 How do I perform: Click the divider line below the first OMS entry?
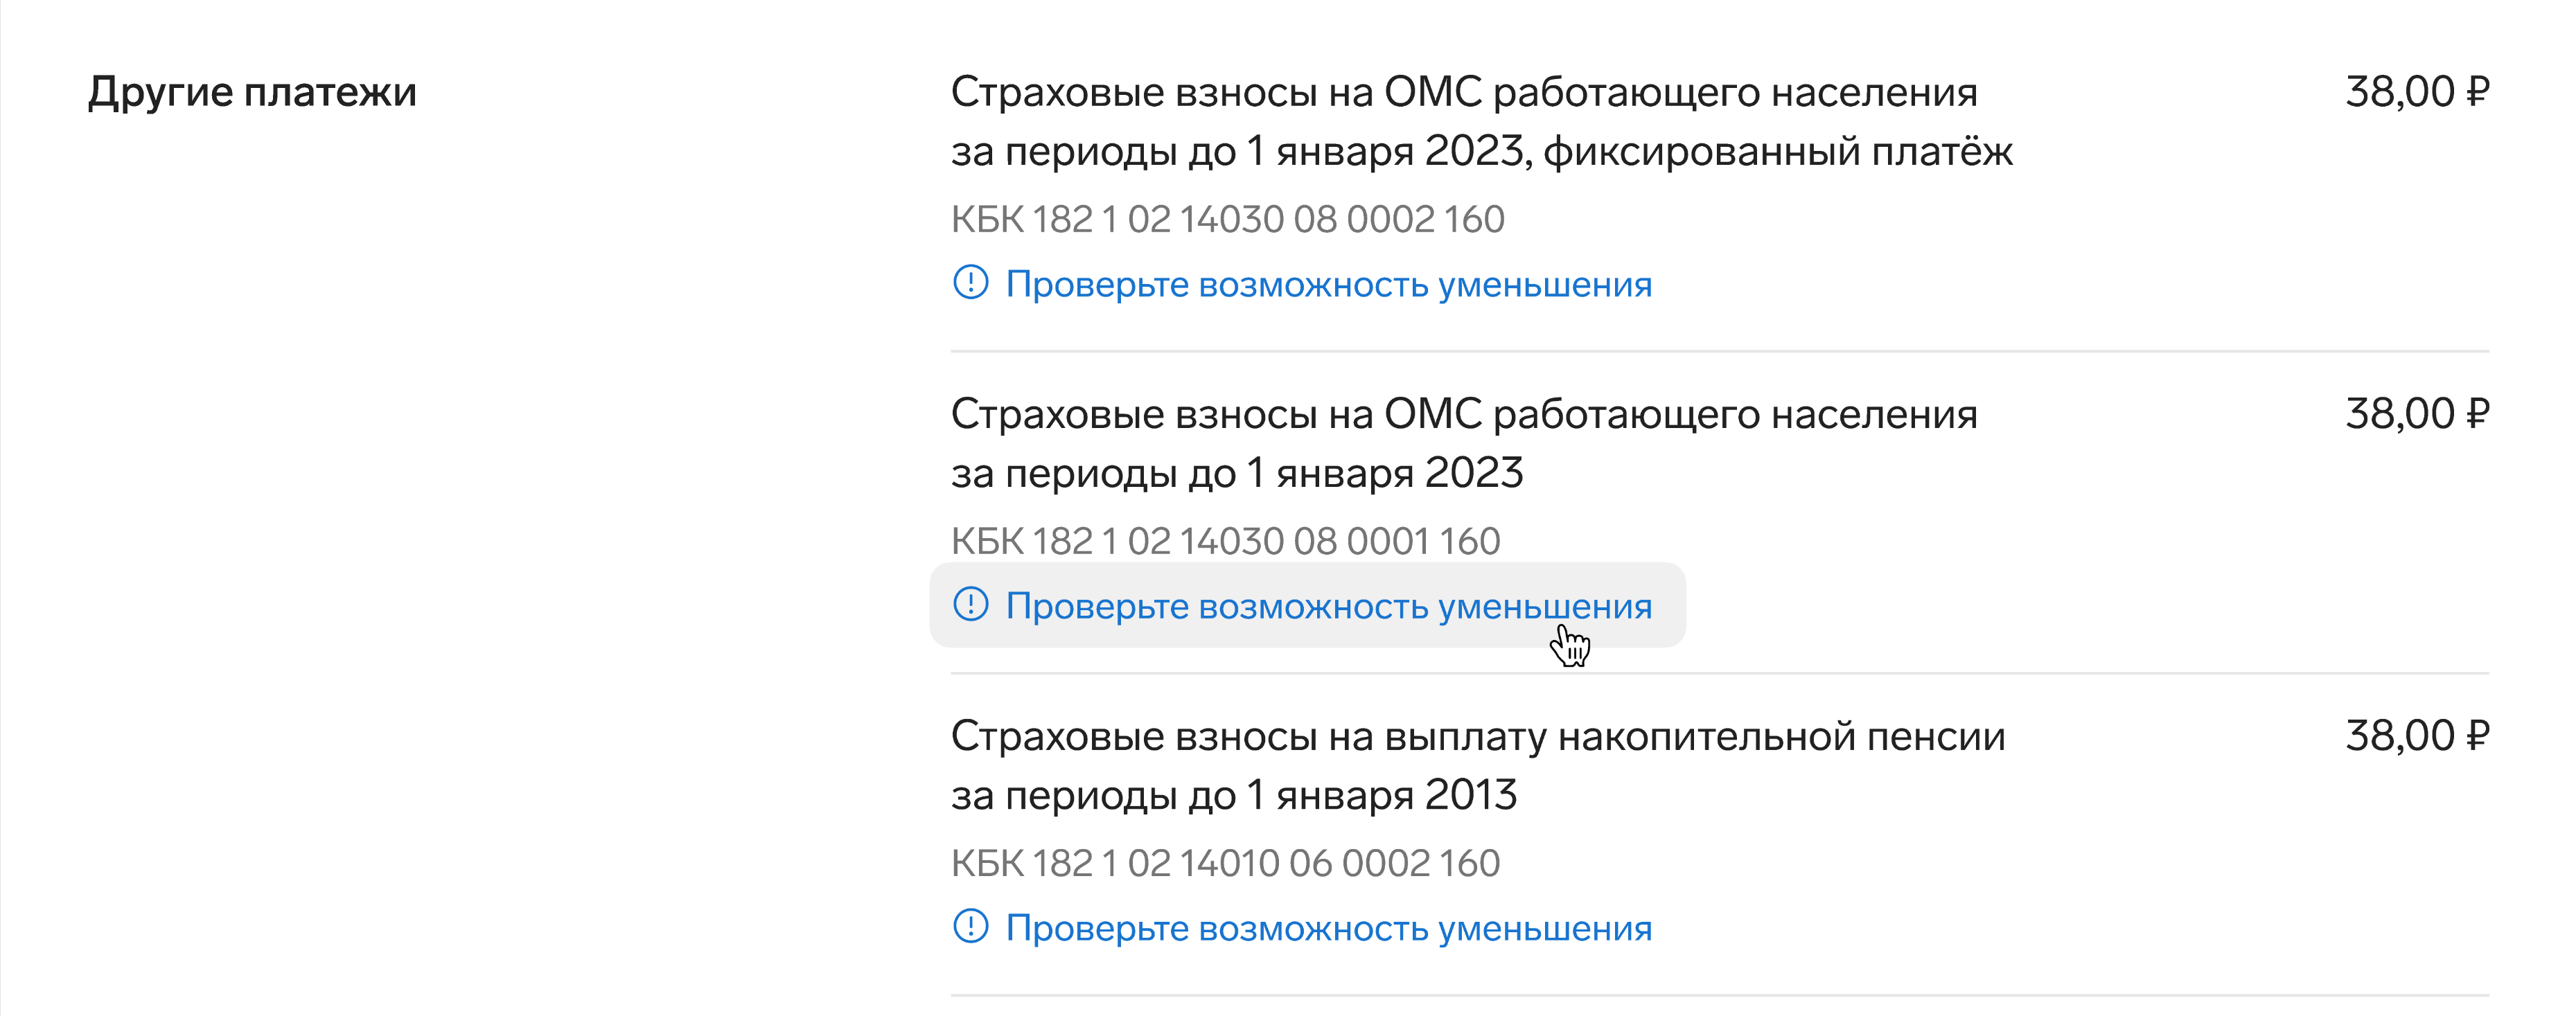coord(1720,351)
